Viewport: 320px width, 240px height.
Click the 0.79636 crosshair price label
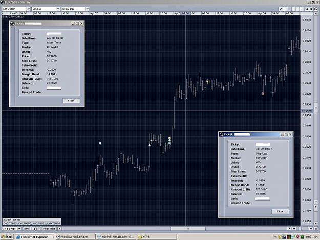tap(307, 111)
